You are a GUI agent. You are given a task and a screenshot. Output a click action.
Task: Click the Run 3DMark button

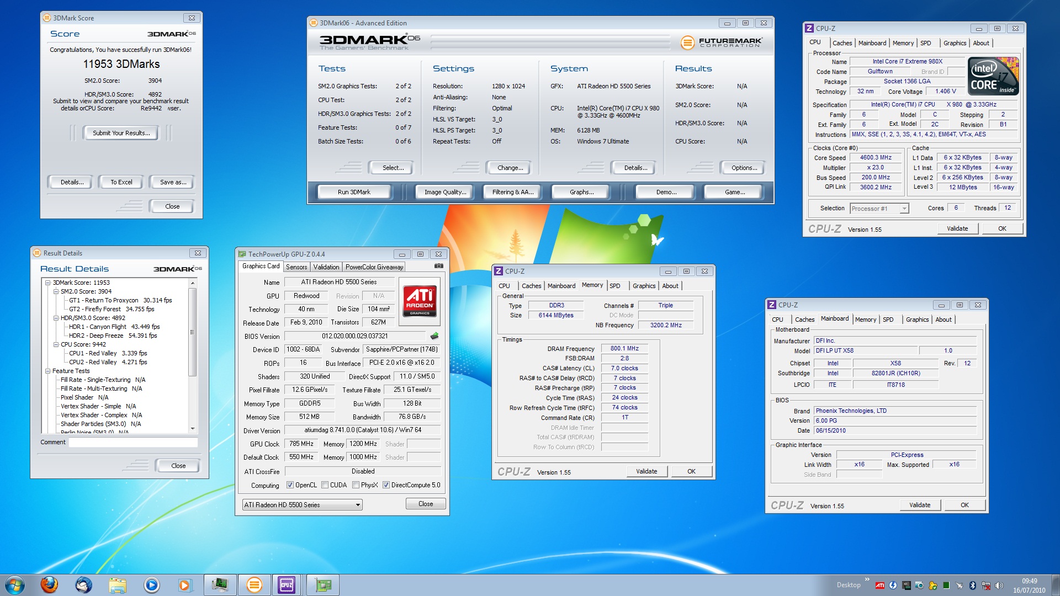(x=354, y=192)
